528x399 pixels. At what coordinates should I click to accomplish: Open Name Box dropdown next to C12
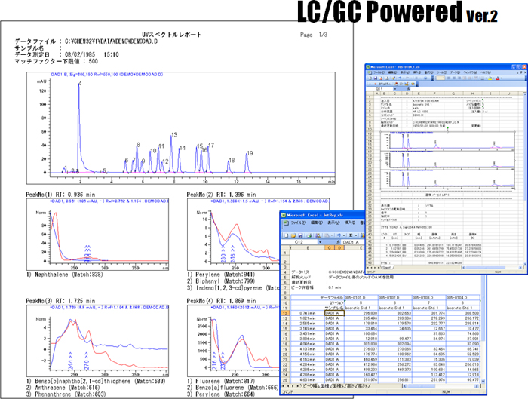(x=321, y=242)
